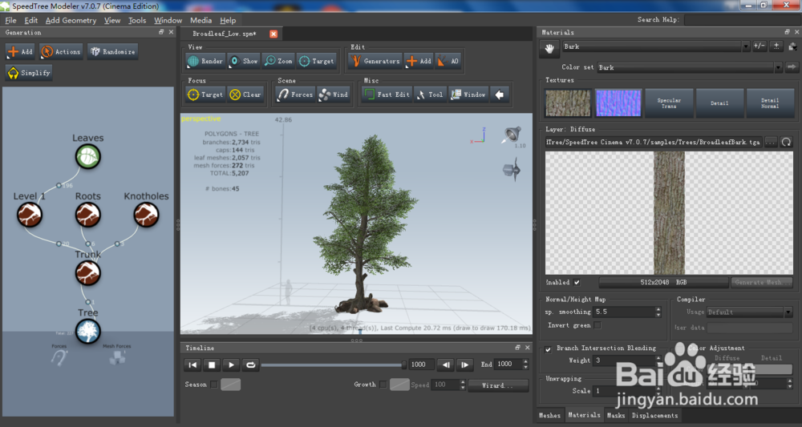This screenshot has width=802, height=427.
Task: Click the Add generator button in Generation panel
Action: [x=21, y=51]
